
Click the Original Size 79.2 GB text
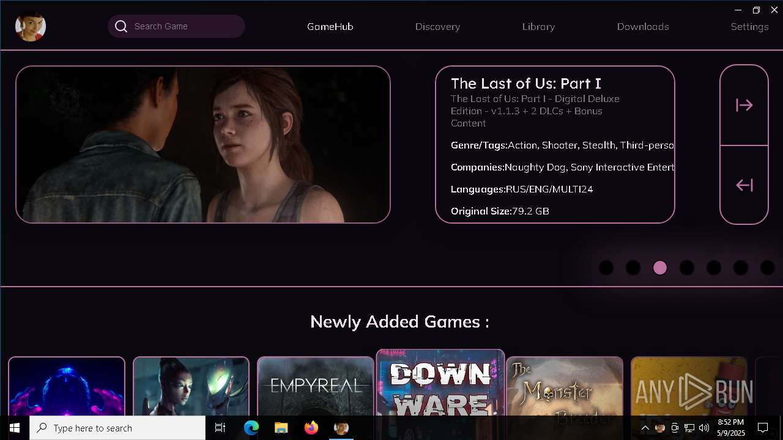[500, 211]
